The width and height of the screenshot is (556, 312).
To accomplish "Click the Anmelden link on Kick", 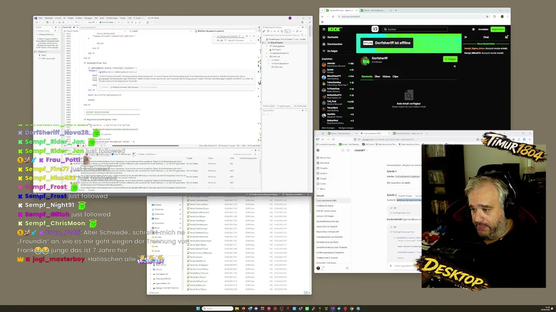I will click(483, 29).
